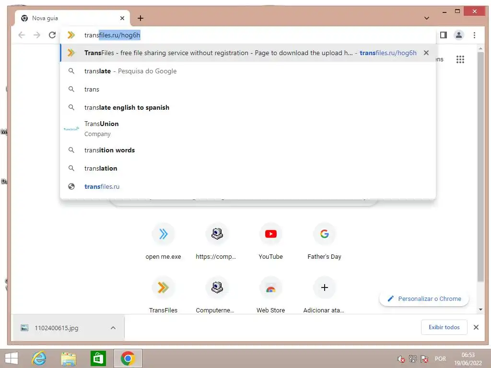Open the 'open me.exe' shortcut
Image resolution: width=491 pixels, height=368 pixels.
click(x=163, y=241)
